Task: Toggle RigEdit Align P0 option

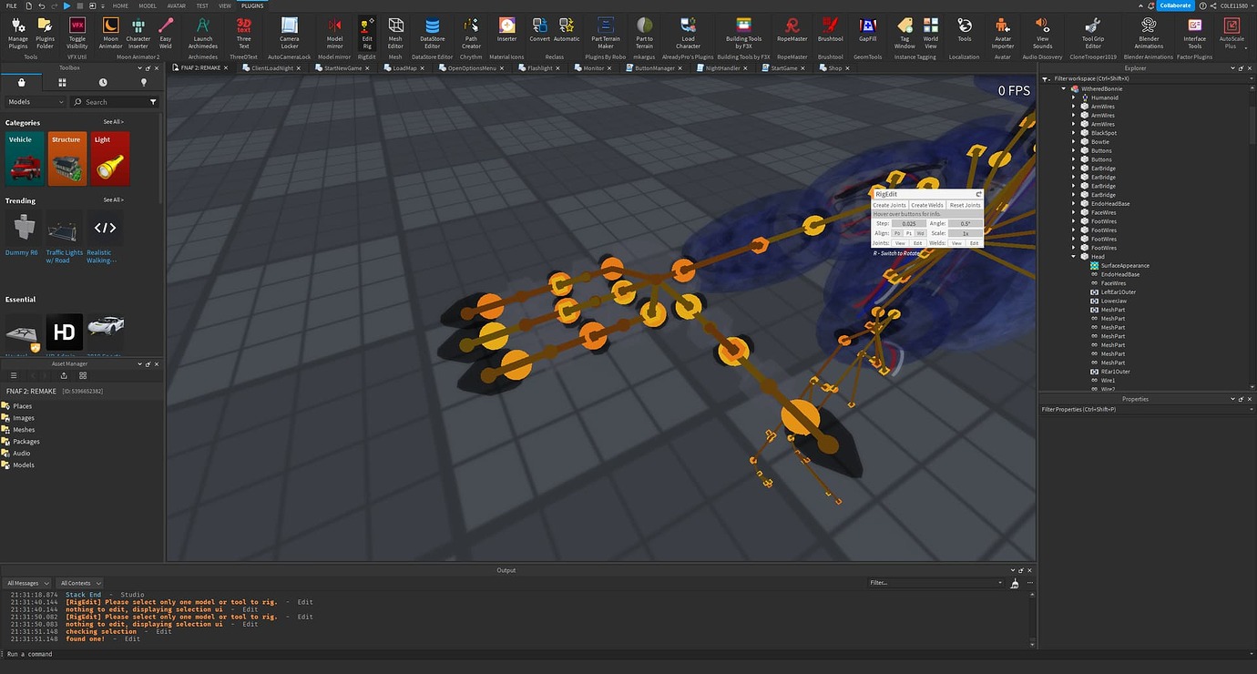Action: (x=897, y=233)
